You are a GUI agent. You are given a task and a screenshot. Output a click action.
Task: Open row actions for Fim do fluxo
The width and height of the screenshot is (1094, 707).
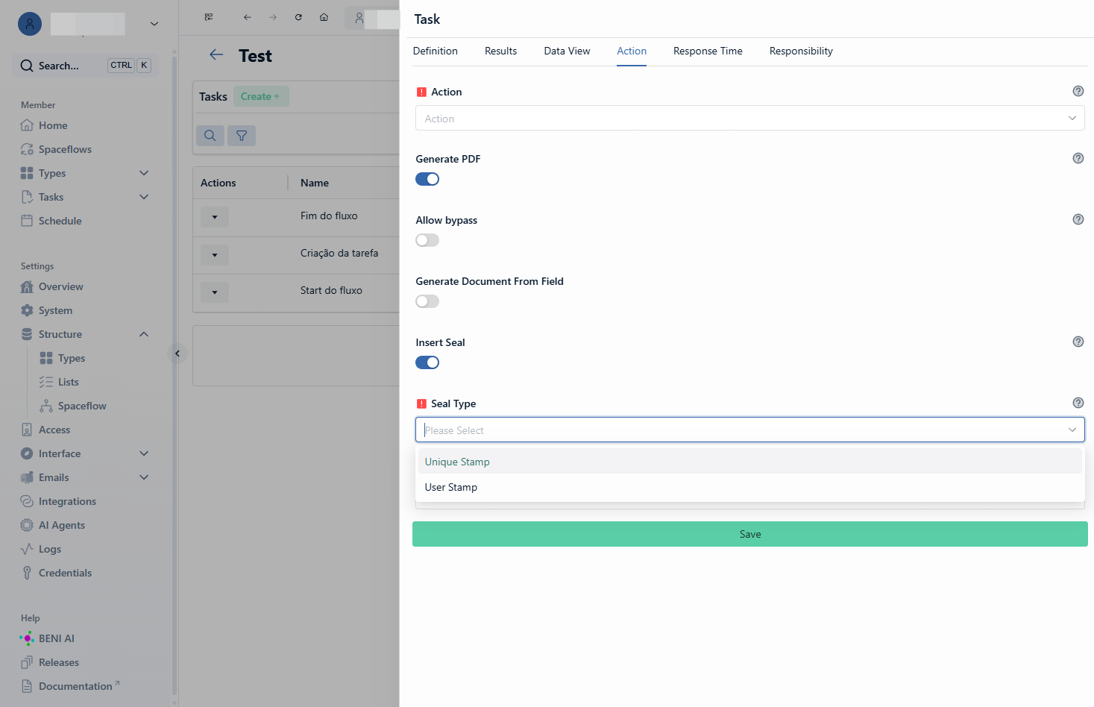click(215, 217)
